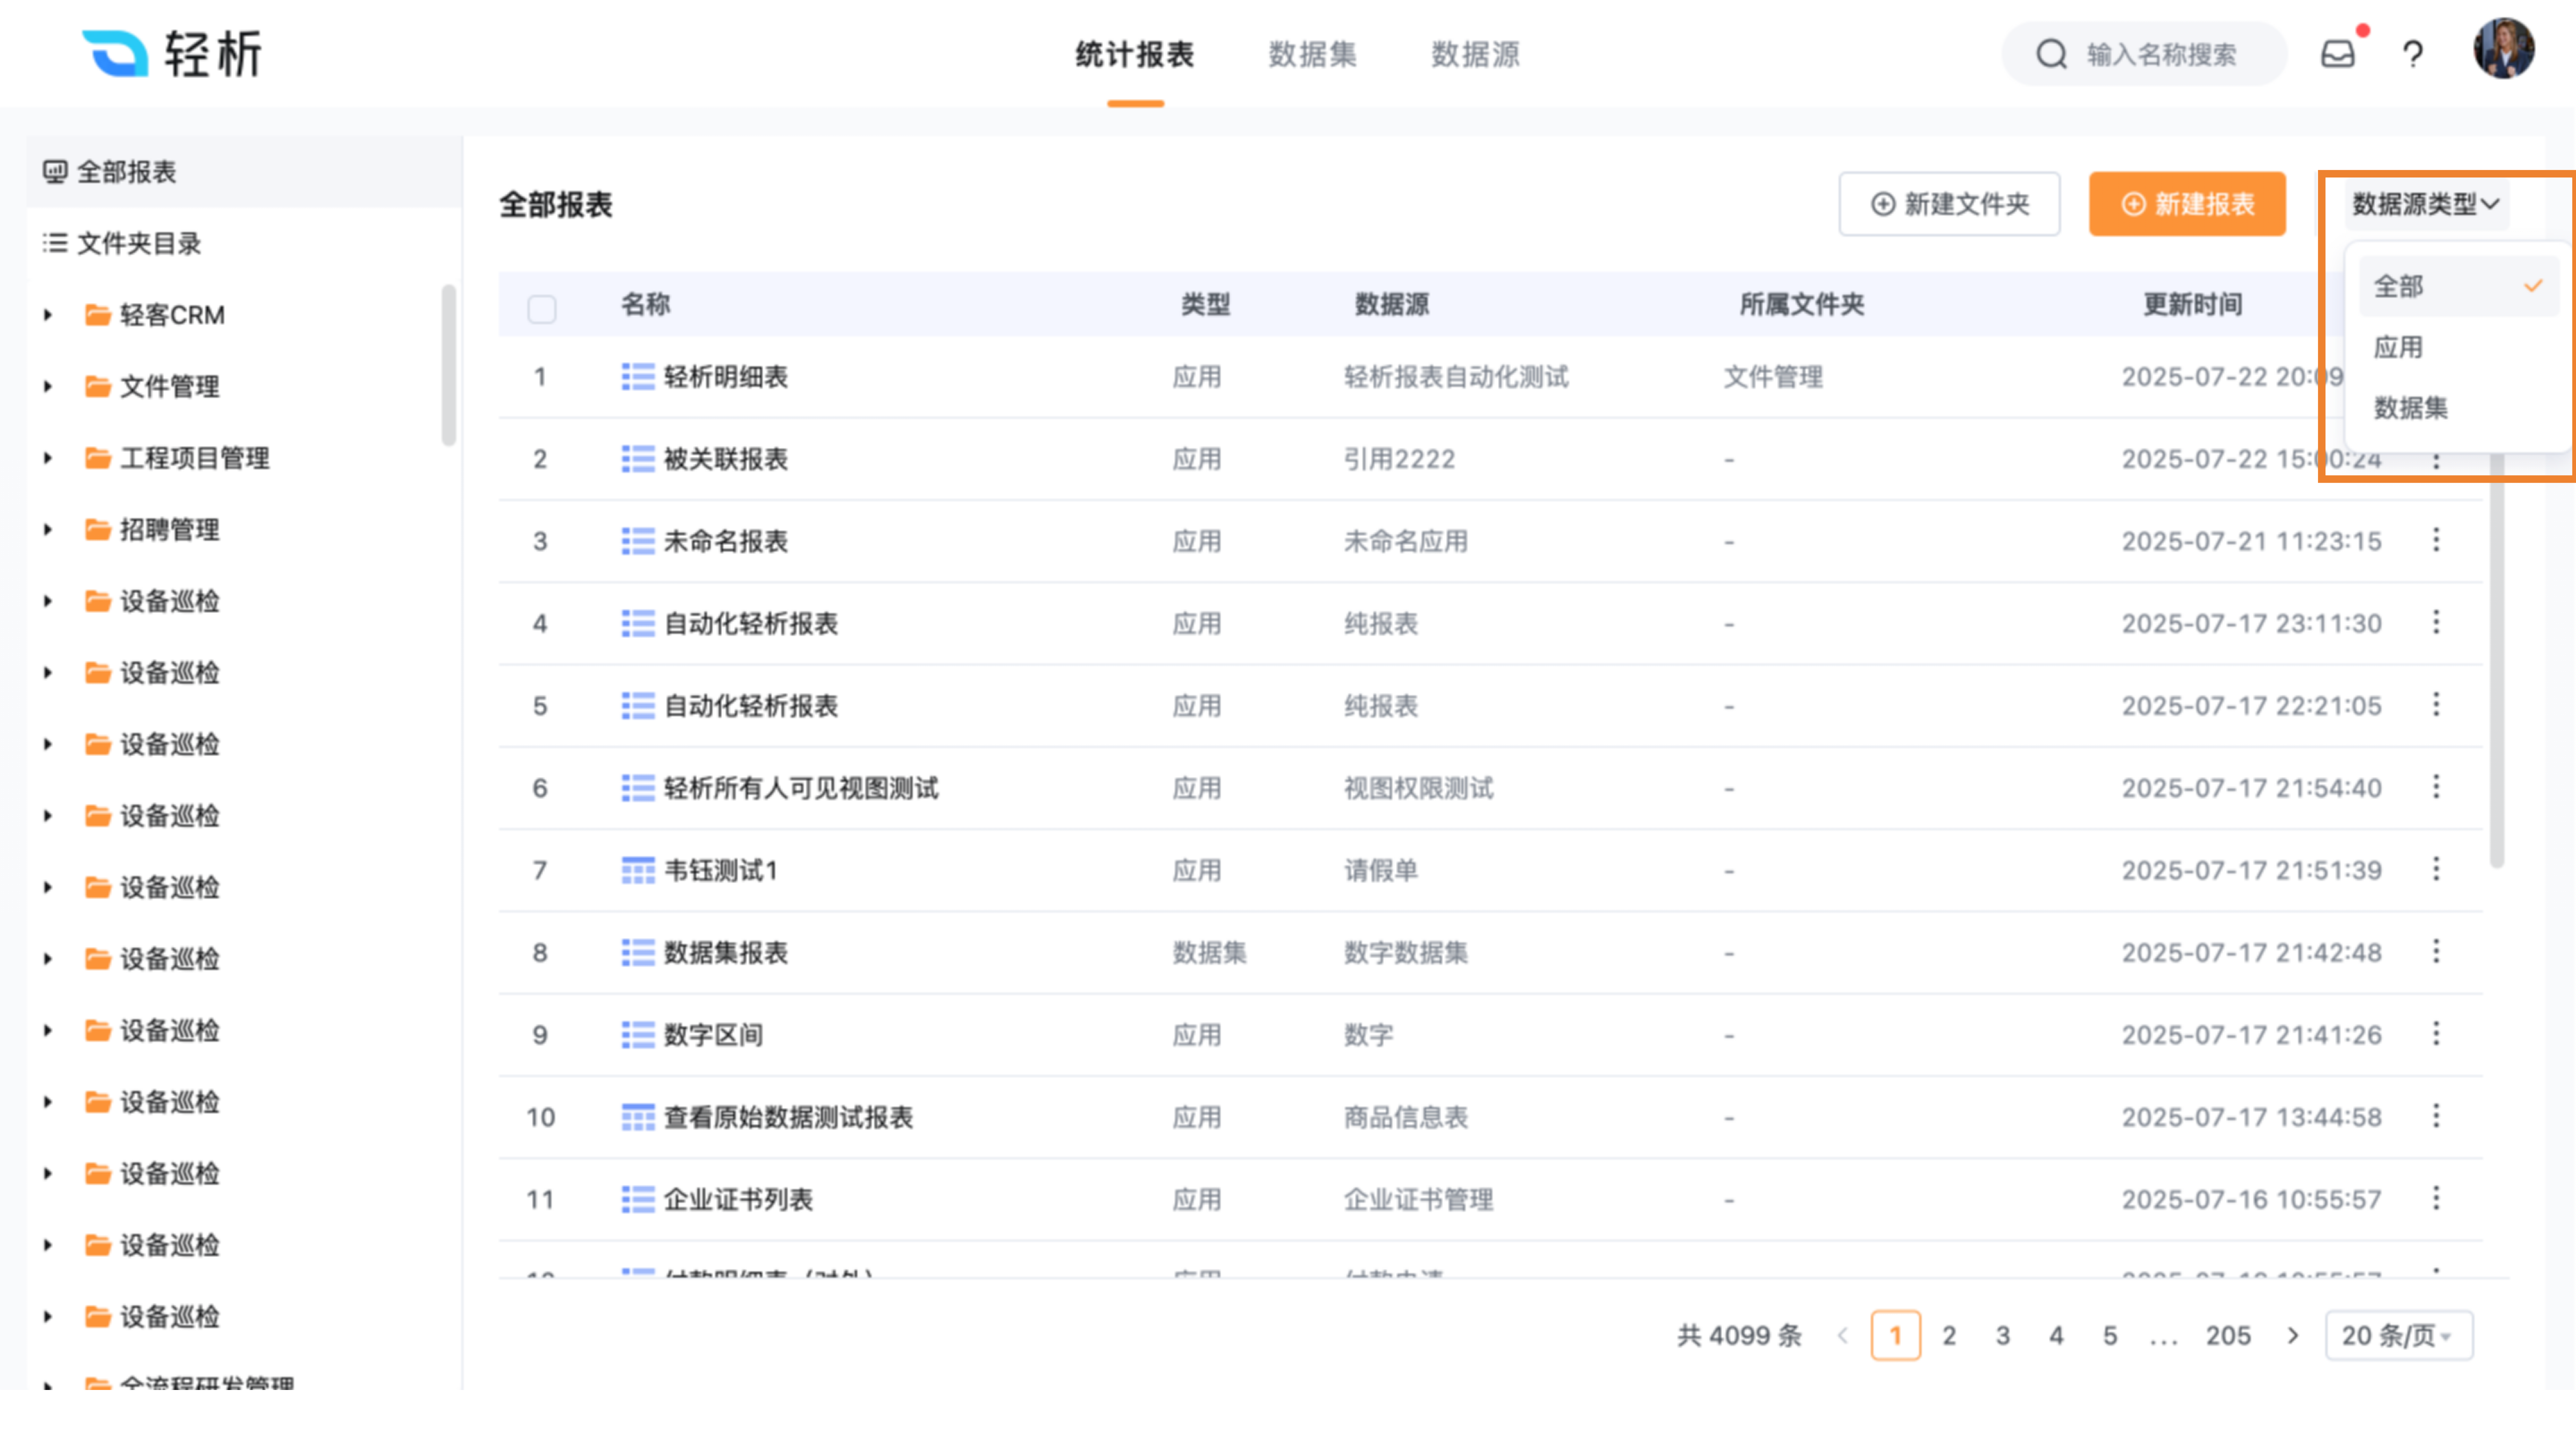This screenshot has height=1449, width=2576.
Task: Open more options for 未命名报表 row
Action: tap(2436, 540)
